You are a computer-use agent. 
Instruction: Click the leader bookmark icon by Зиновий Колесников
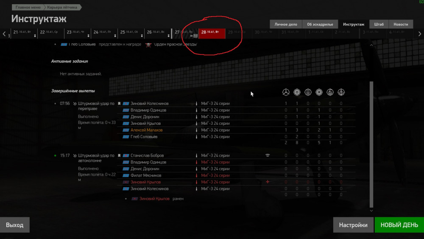tap(119, 104)
